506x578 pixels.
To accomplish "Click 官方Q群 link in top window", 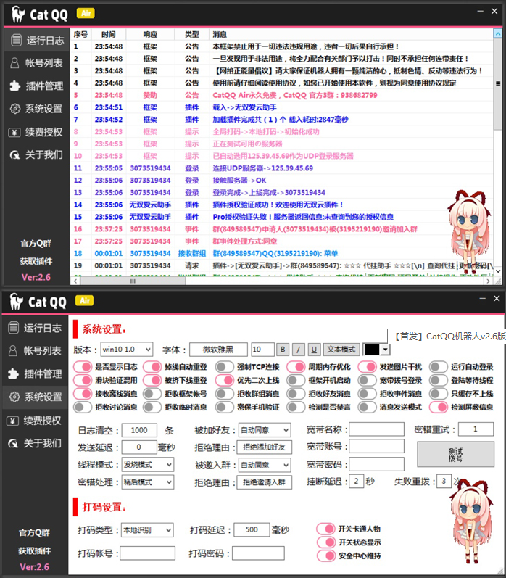I will 36,244.
